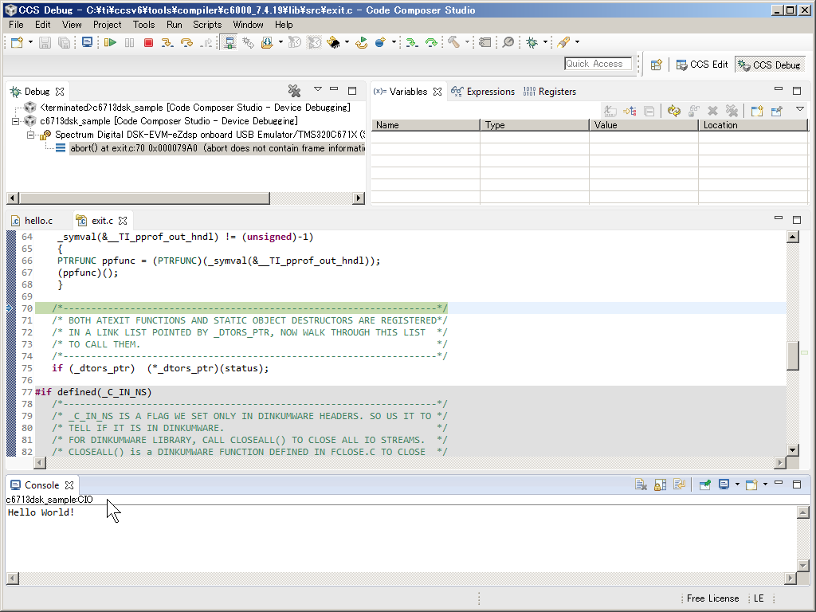Open the Debug bug icon dropdown arrow
The height and width of the screenshot is (612, 816).
click(545, 43)
